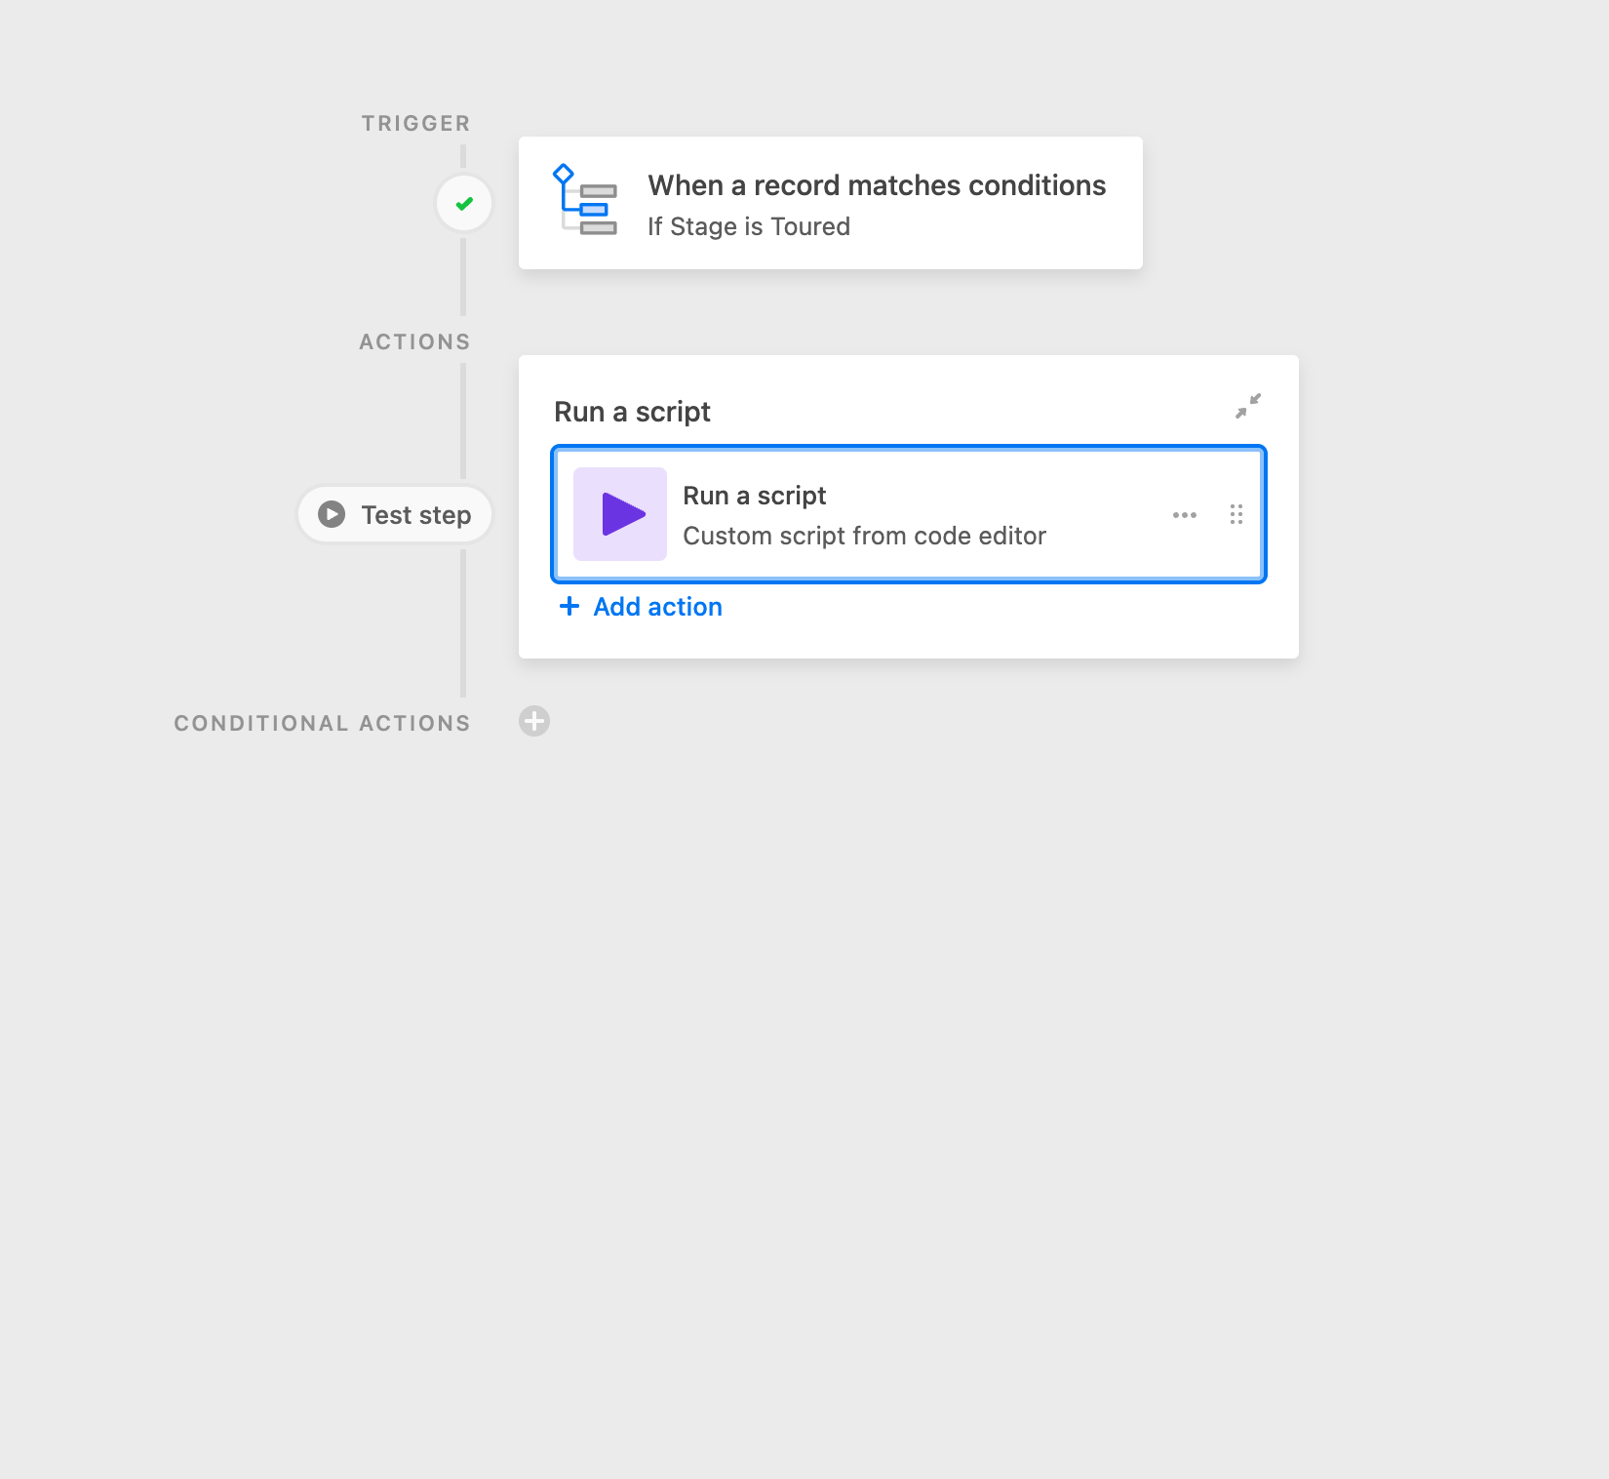The height and width of the screenshot is (1479, 1609).
Task: Expand the When a record matches conditions trigger
Action: tap(829, 202)
